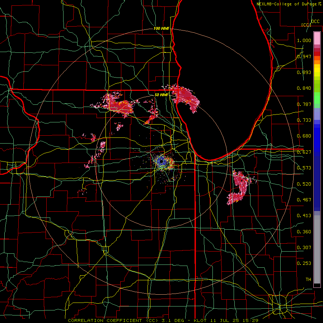
Task: Click the 0.840 scale value
Action: tap(304, 88)
